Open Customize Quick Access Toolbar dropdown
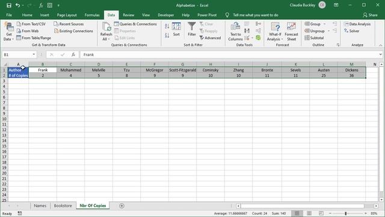Viewport: 385px width, 217px height. (58, 5)
